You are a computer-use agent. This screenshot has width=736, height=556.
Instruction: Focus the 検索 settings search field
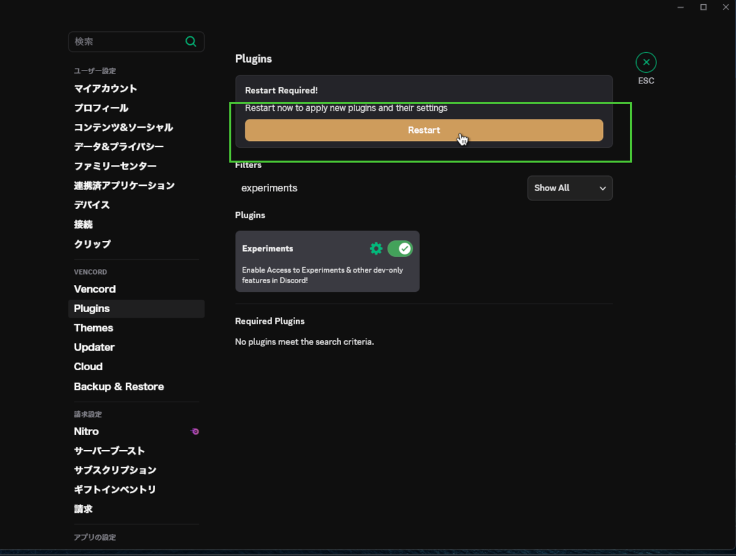136,42
